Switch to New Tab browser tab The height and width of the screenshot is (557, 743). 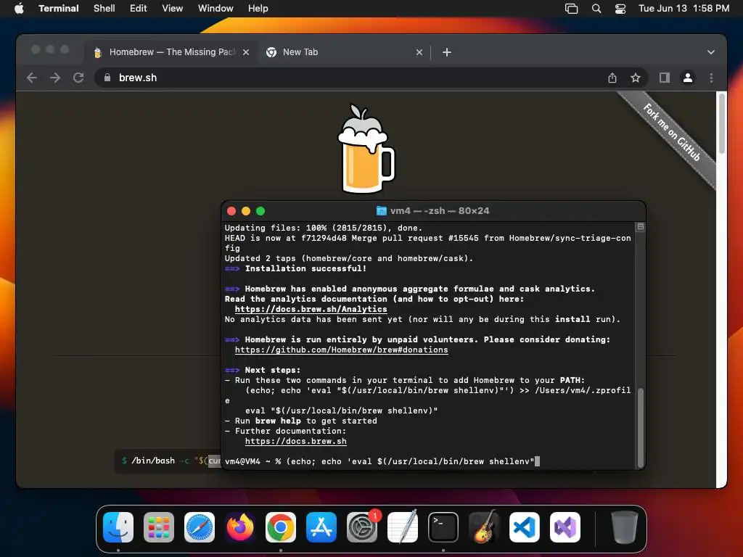(x=345, y=52)
